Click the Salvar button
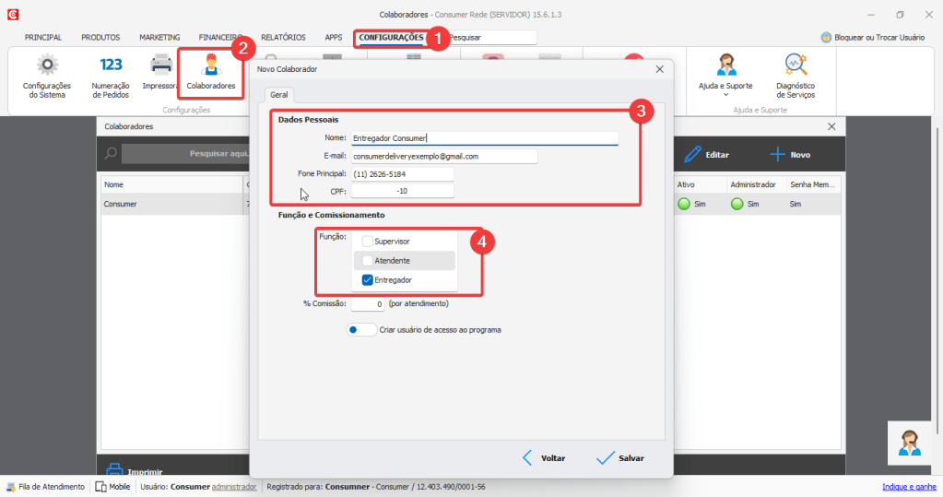 point(619,458)
